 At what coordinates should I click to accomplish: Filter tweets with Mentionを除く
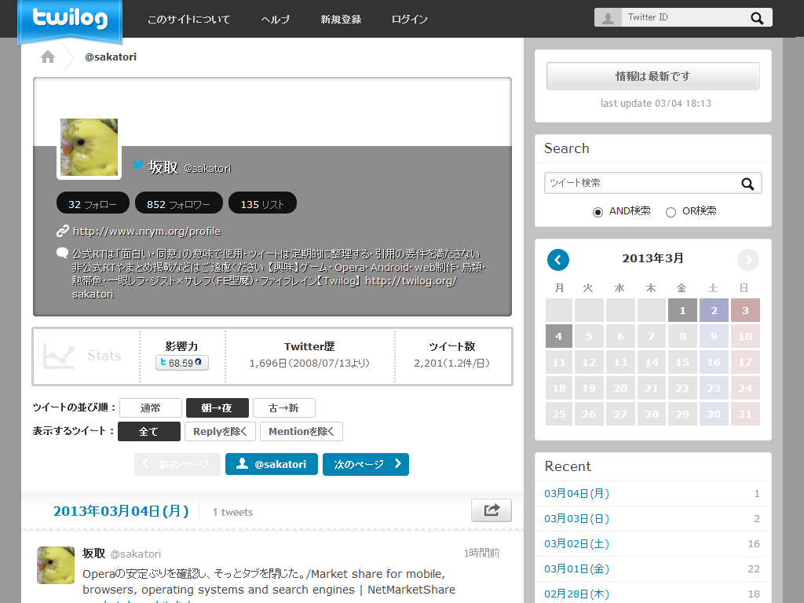[x=301, y=431]
